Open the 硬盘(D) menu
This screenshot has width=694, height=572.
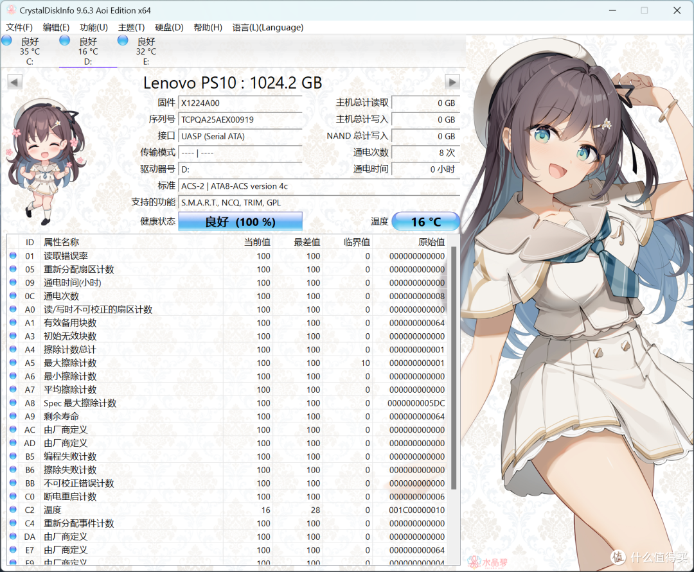169,28
